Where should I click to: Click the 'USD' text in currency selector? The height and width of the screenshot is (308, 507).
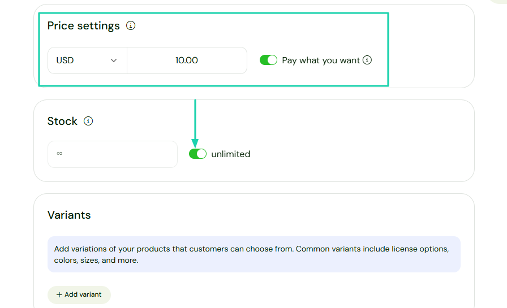(x=65, y=60)
